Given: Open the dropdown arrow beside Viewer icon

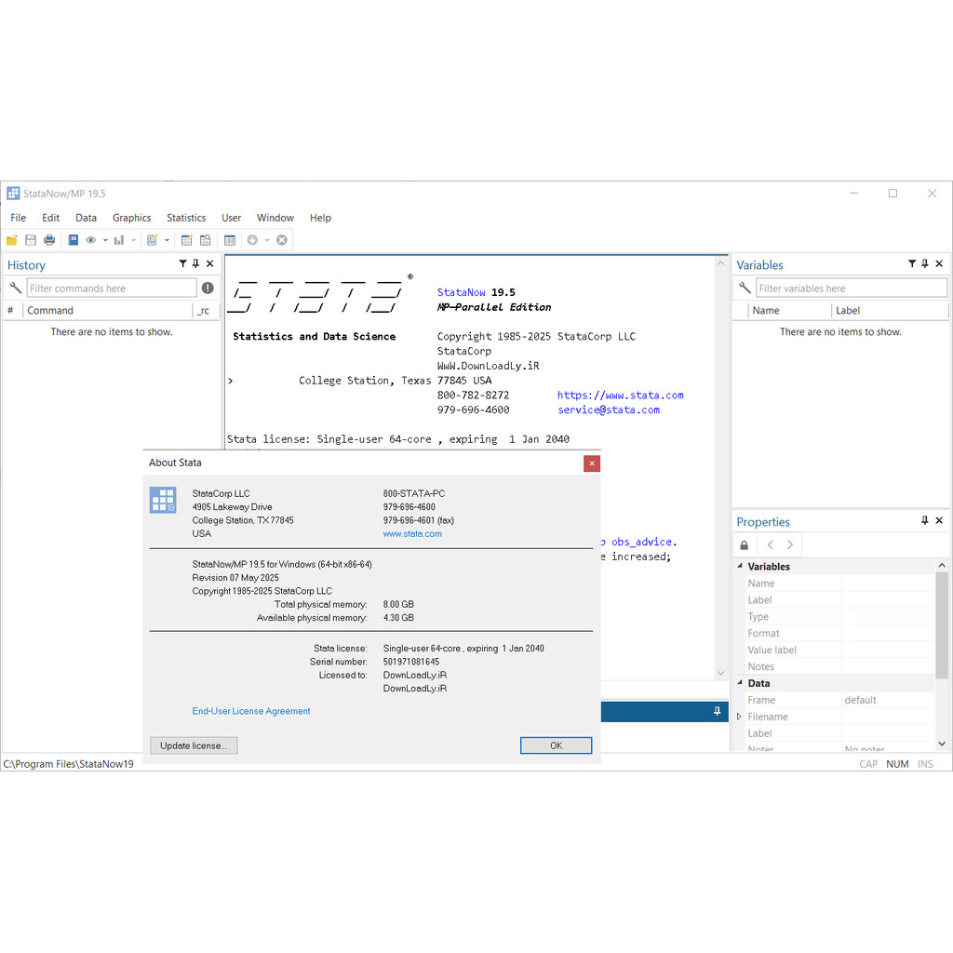Looking at the screenshot, I should point(105,240).
